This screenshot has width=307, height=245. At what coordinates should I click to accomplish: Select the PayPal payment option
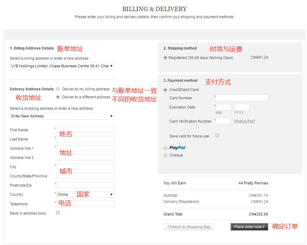pyautogui.click(x=166, y=148)
